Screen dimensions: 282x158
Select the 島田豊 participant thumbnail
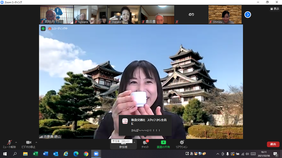[158, 14]
